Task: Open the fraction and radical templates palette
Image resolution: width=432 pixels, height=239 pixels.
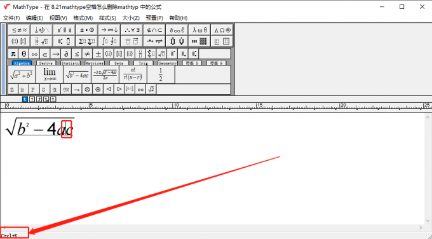Action: click(41, 41)
